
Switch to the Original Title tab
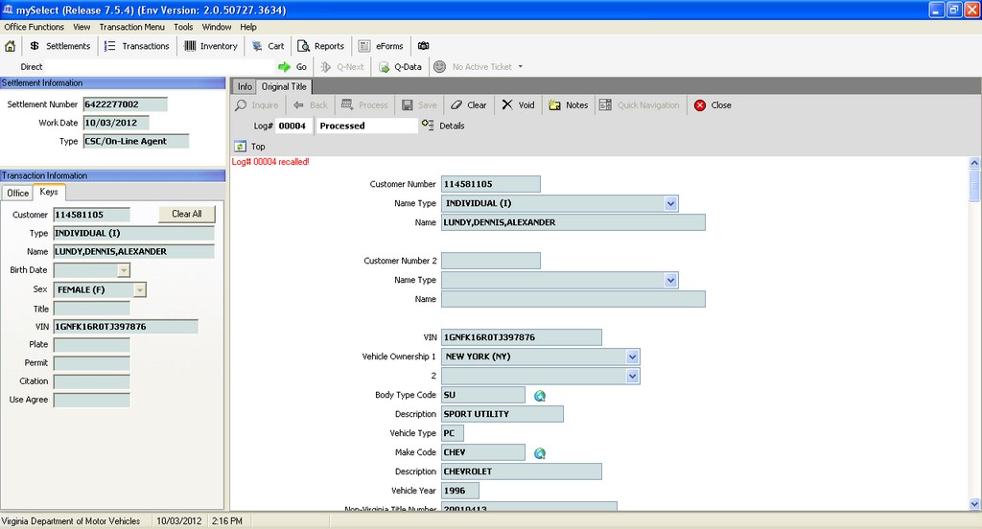(x=284, y=86)
